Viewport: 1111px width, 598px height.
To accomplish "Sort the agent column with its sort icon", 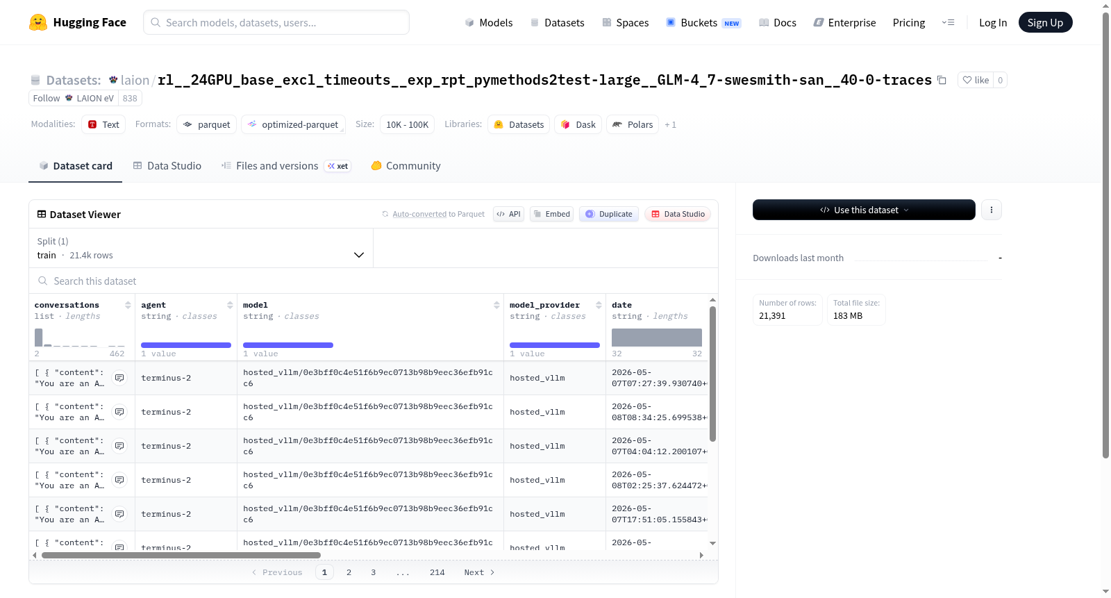I will coord(230,305).
